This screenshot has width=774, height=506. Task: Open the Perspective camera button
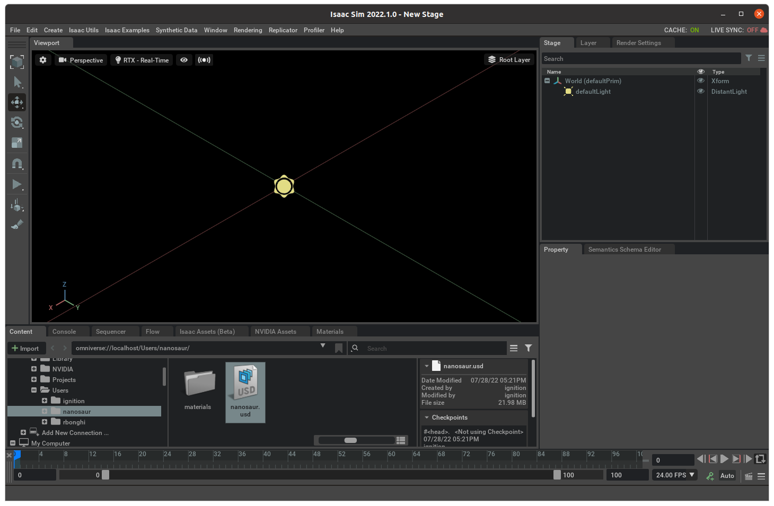click(x=81, y=60)
